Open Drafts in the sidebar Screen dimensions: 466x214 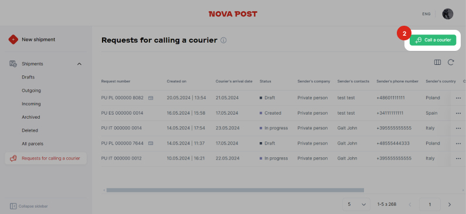coord(28,77)
